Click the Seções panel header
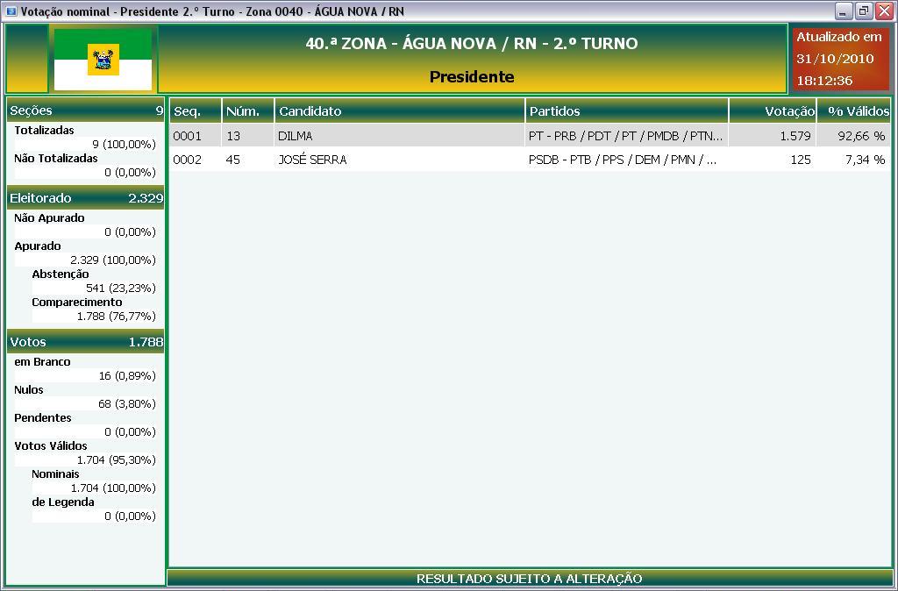Viewport: 898px width, 591px height. click(x=86, y=111)
